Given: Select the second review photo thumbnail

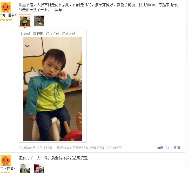Looking at the screenshot, I should point(39,21).
